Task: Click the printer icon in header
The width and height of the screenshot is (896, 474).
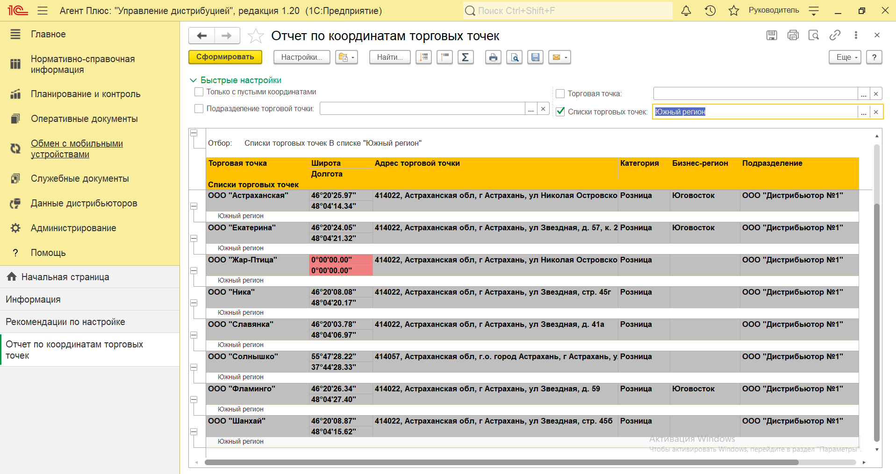Action: pos(793,35)
